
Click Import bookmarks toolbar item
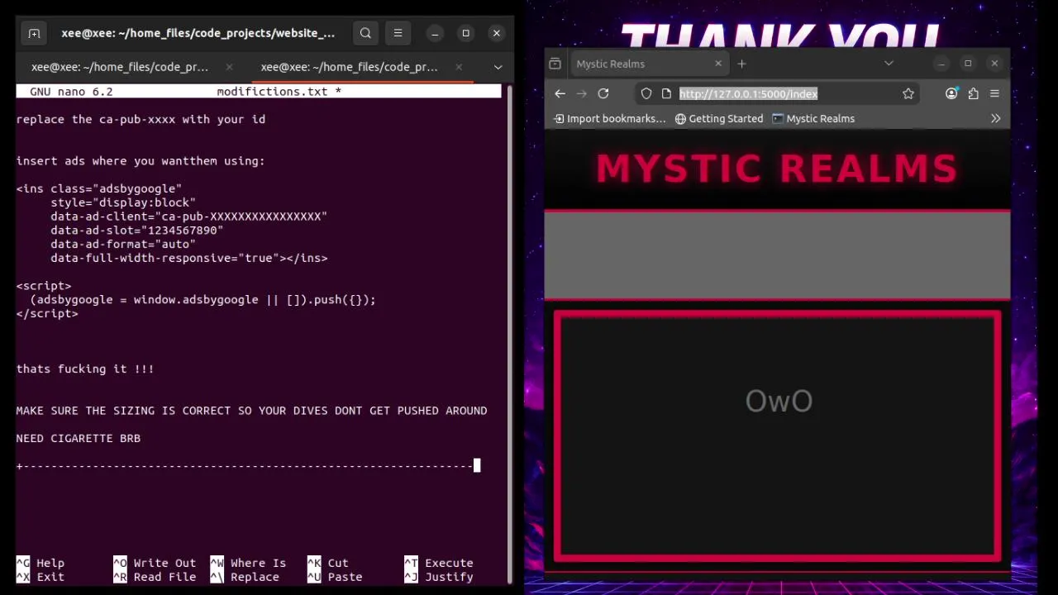609,118
